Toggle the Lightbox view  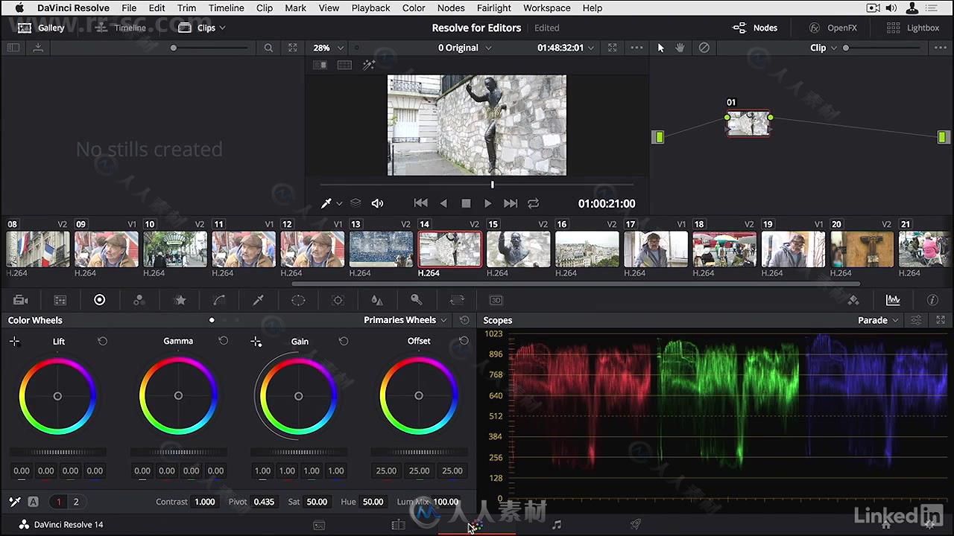pos(913,28)
